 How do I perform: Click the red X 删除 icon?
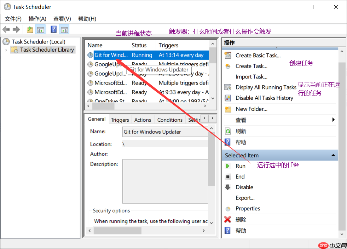[x=228, y=220]
